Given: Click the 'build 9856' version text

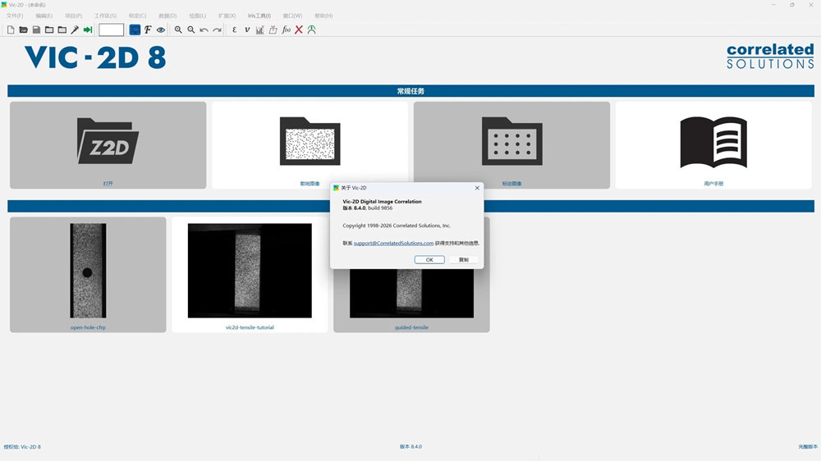Looking at the screenshot, I should pos(380,208).
